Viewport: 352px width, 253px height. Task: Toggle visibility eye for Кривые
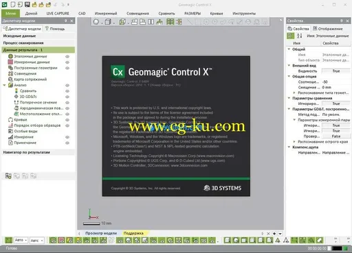(x=67, y=120)
